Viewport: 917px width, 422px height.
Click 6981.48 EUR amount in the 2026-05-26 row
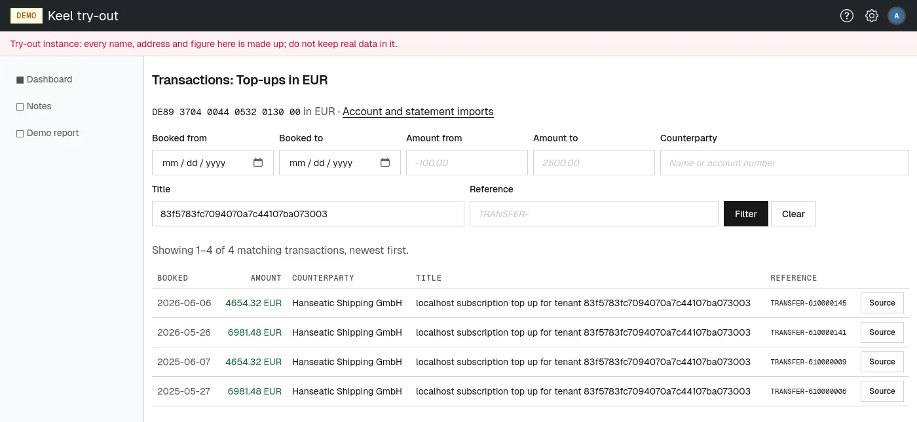[255, 332]
